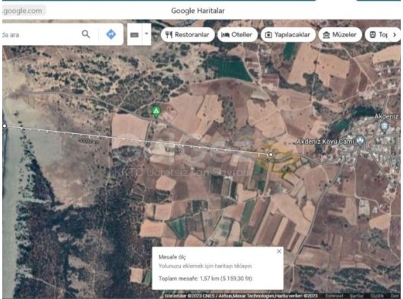This screenshot has height=299, width=403.
Task: Open directions with the blue arrow icon
Action: (111, 34)
